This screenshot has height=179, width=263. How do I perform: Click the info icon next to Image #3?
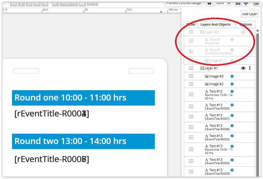coord(232,76)
